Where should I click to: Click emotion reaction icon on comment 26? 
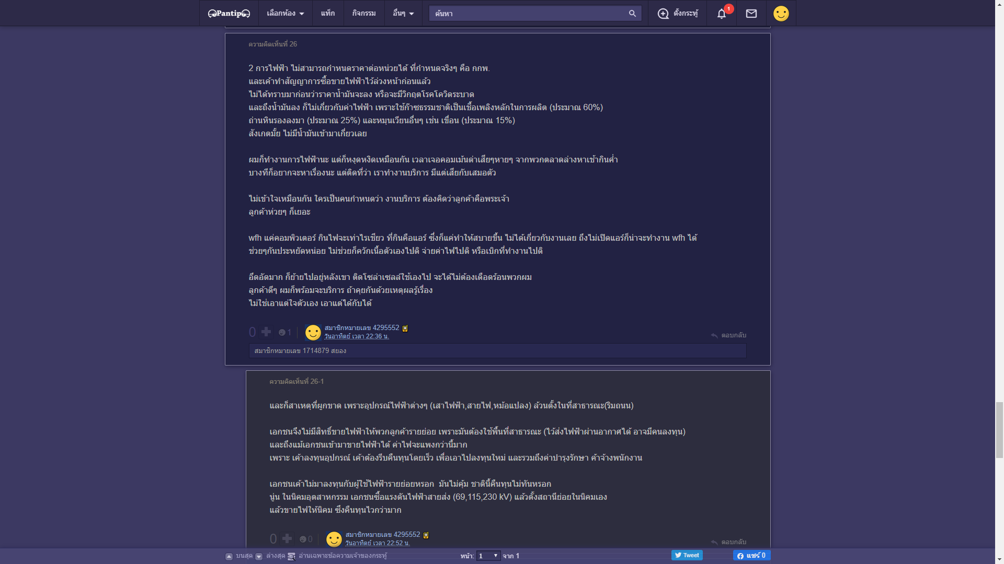[x=282, y=333]
